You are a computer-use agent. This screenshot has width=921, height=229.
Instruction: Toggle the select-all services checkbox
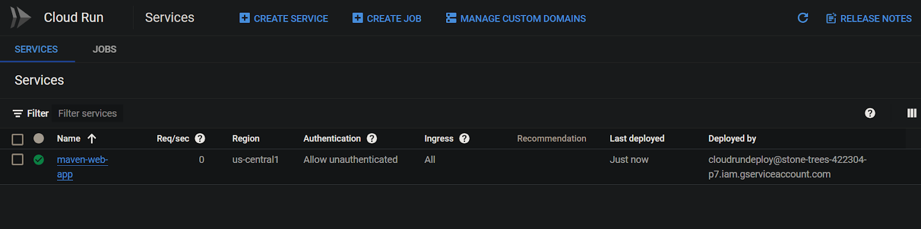[17, 139]
